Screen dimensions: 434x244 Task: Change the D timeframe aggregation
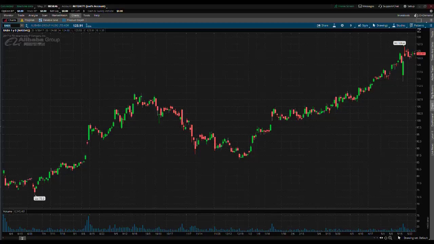click(351, 25)
